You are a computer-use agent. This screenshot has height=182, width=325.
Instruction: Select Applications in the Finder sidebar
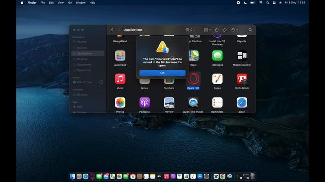pyautogui.click(x=87, y=53)
